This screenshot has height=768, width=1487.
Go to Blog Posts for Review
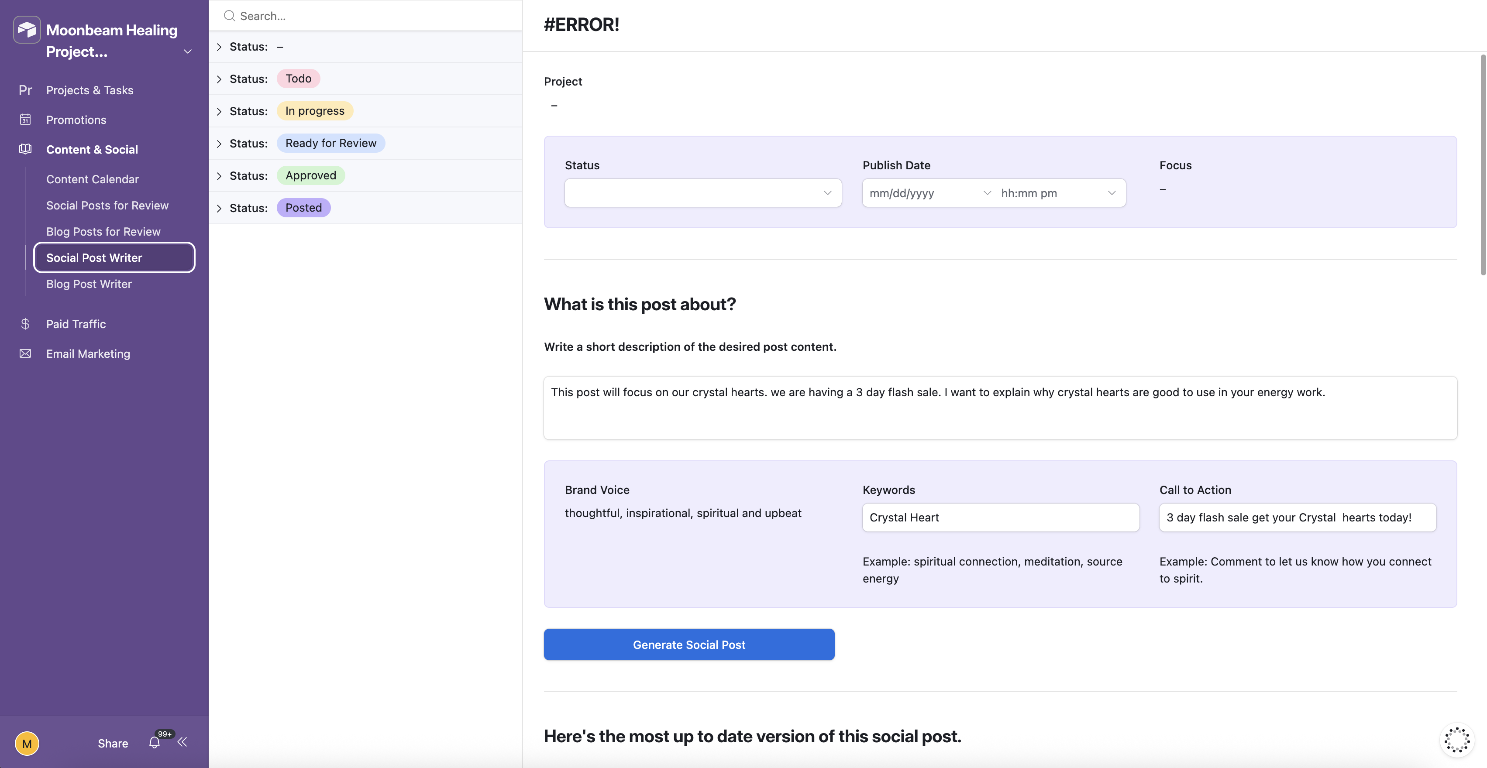coord(103,231)
